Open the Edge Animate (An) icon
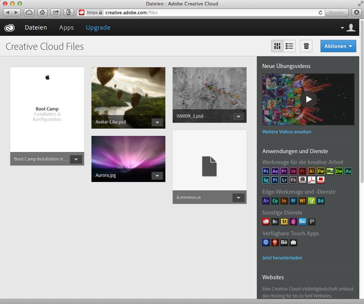This screenshot has height=304, width=364. [x=266, y=201]
